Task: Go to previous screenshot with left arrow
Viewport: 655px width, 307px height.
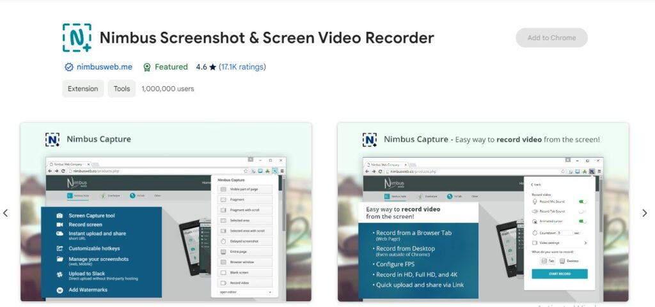Action: coord(5,213)
